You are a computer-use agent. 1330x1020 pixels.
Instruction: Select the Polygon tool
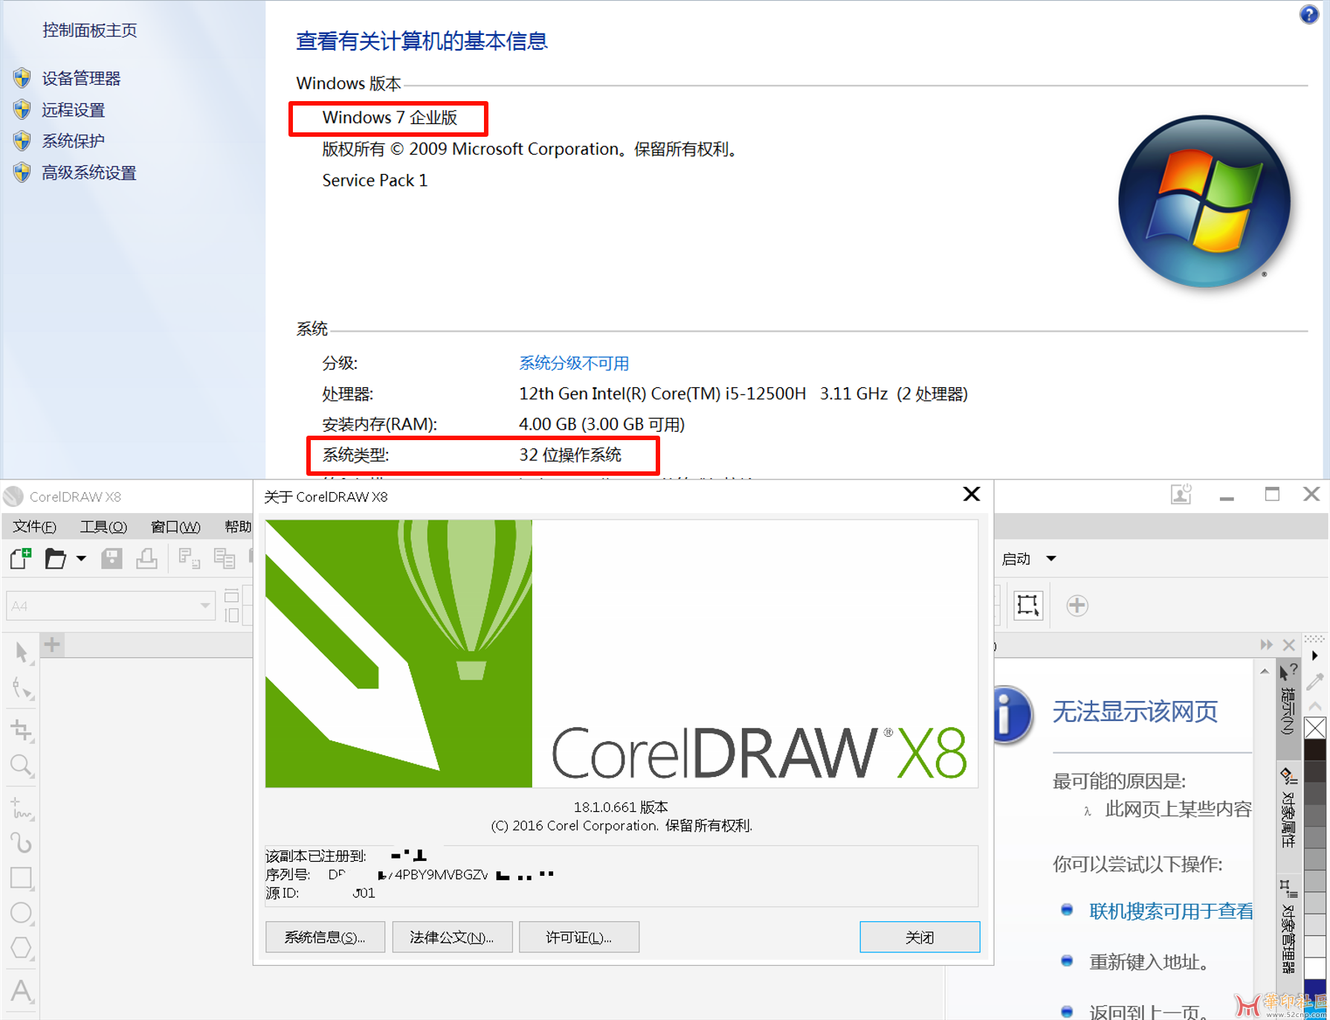pyautogui.click(x=22, y=949)
